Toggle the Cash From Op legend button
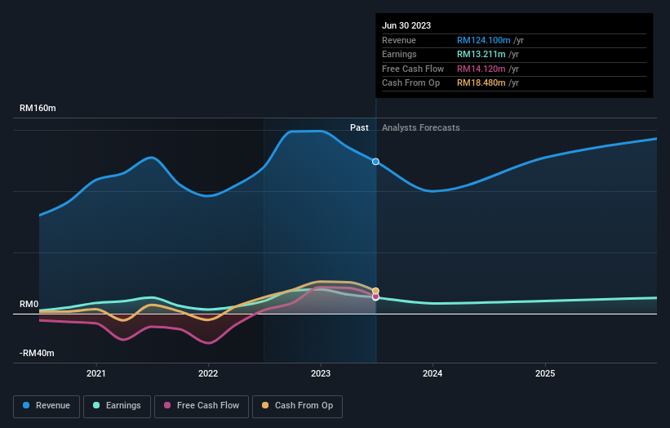Image resolution: width=670 pixels, height=428 pixels. [297, 406]
